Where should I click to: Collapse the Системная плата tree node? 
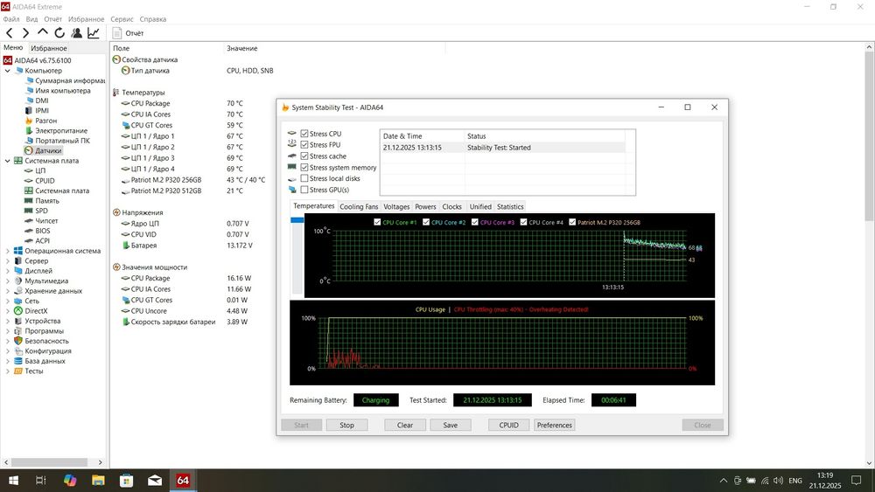click(x=7, y=161)
